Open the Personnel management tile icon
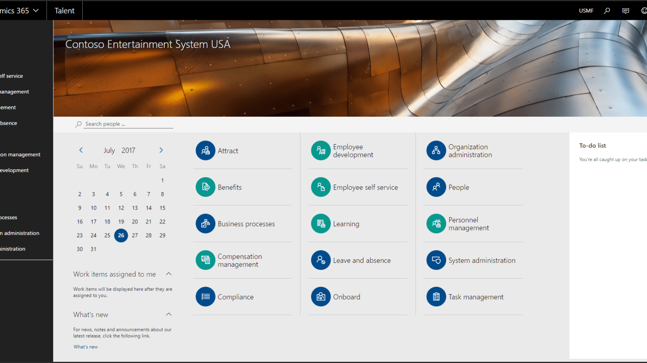Screen dimensions: 647x363 tap(436, 224)
